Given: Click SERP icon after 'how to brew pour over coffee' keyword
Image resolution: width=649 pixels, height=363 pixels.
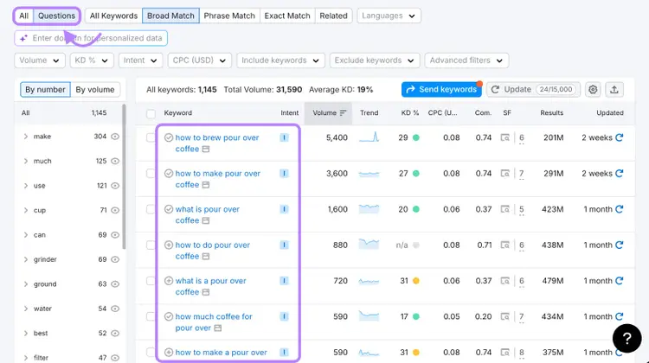Looking at the screenshot, I should point(206,149).
